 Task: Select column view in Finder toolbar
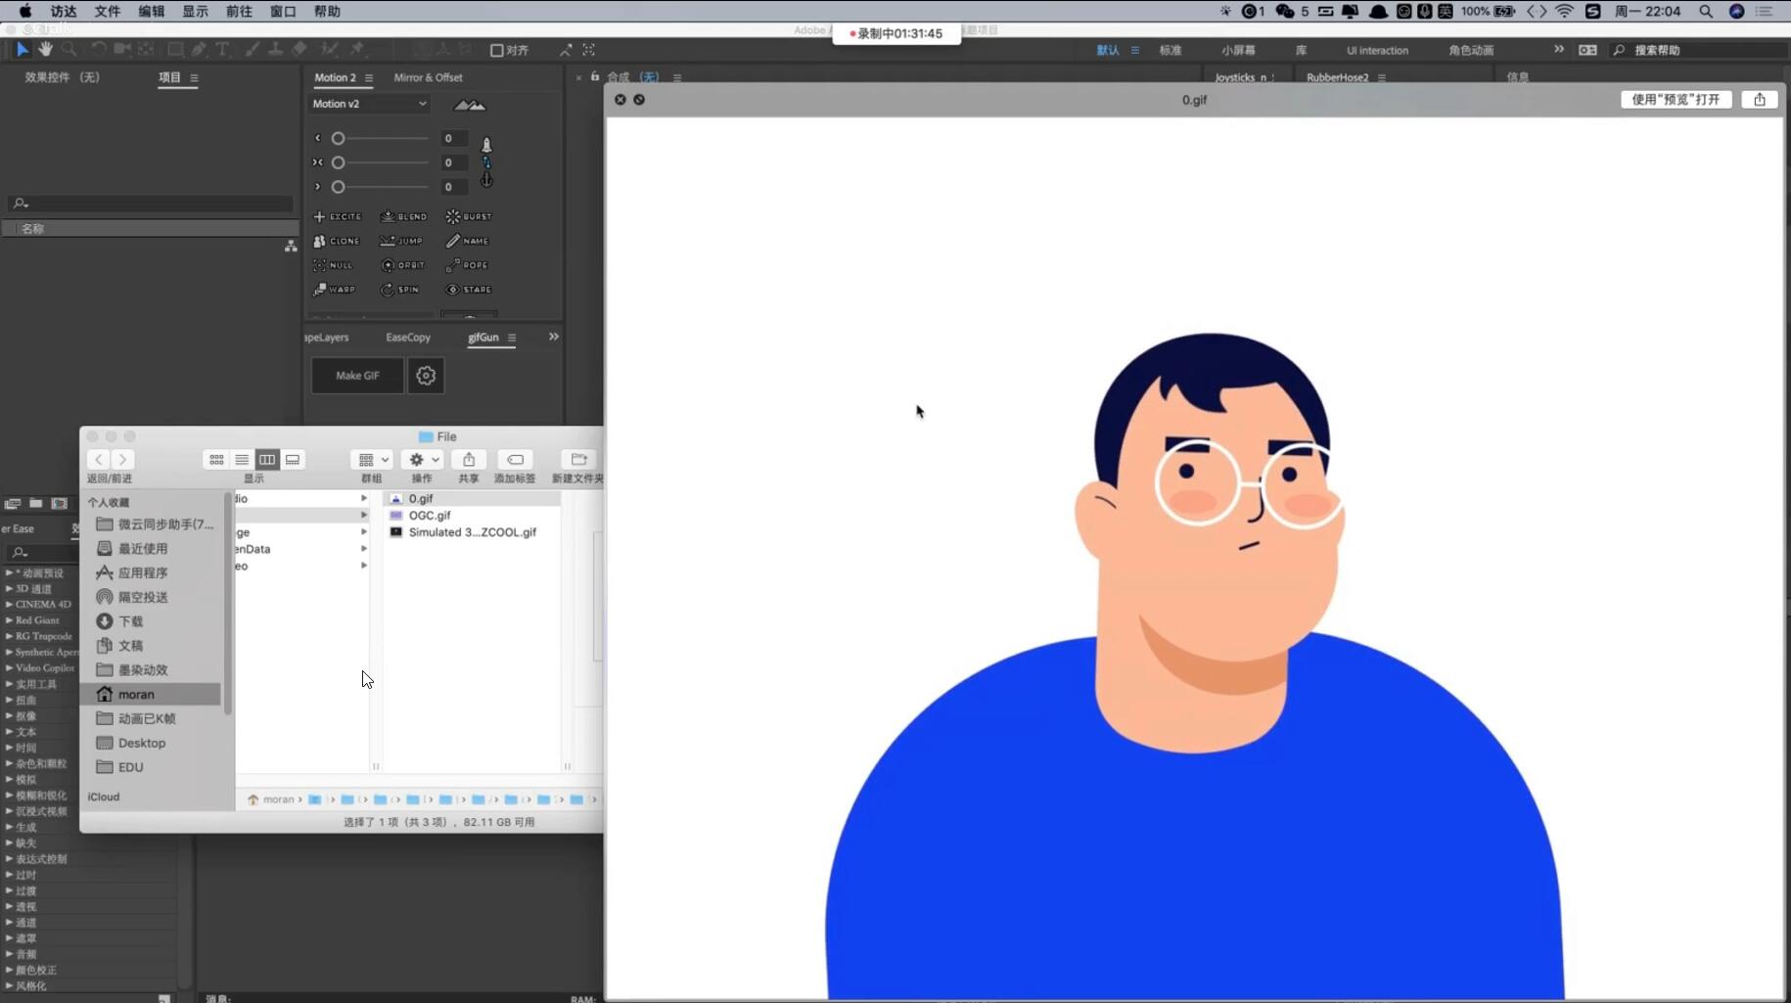(266, 460)
